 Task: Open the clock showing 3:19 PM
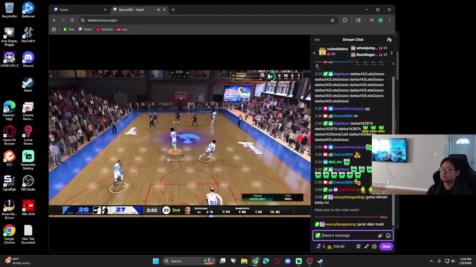(466, 261)
